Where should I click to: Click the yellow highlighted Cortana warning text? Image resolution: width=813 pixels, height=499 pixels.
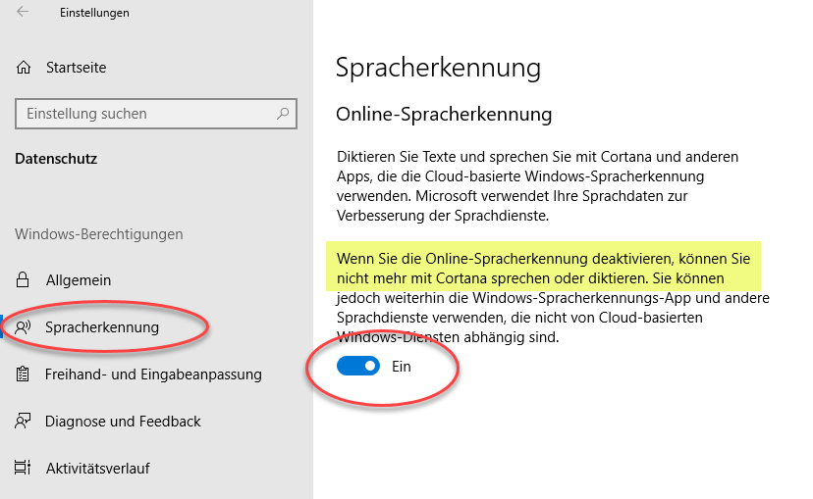(543, 269)
